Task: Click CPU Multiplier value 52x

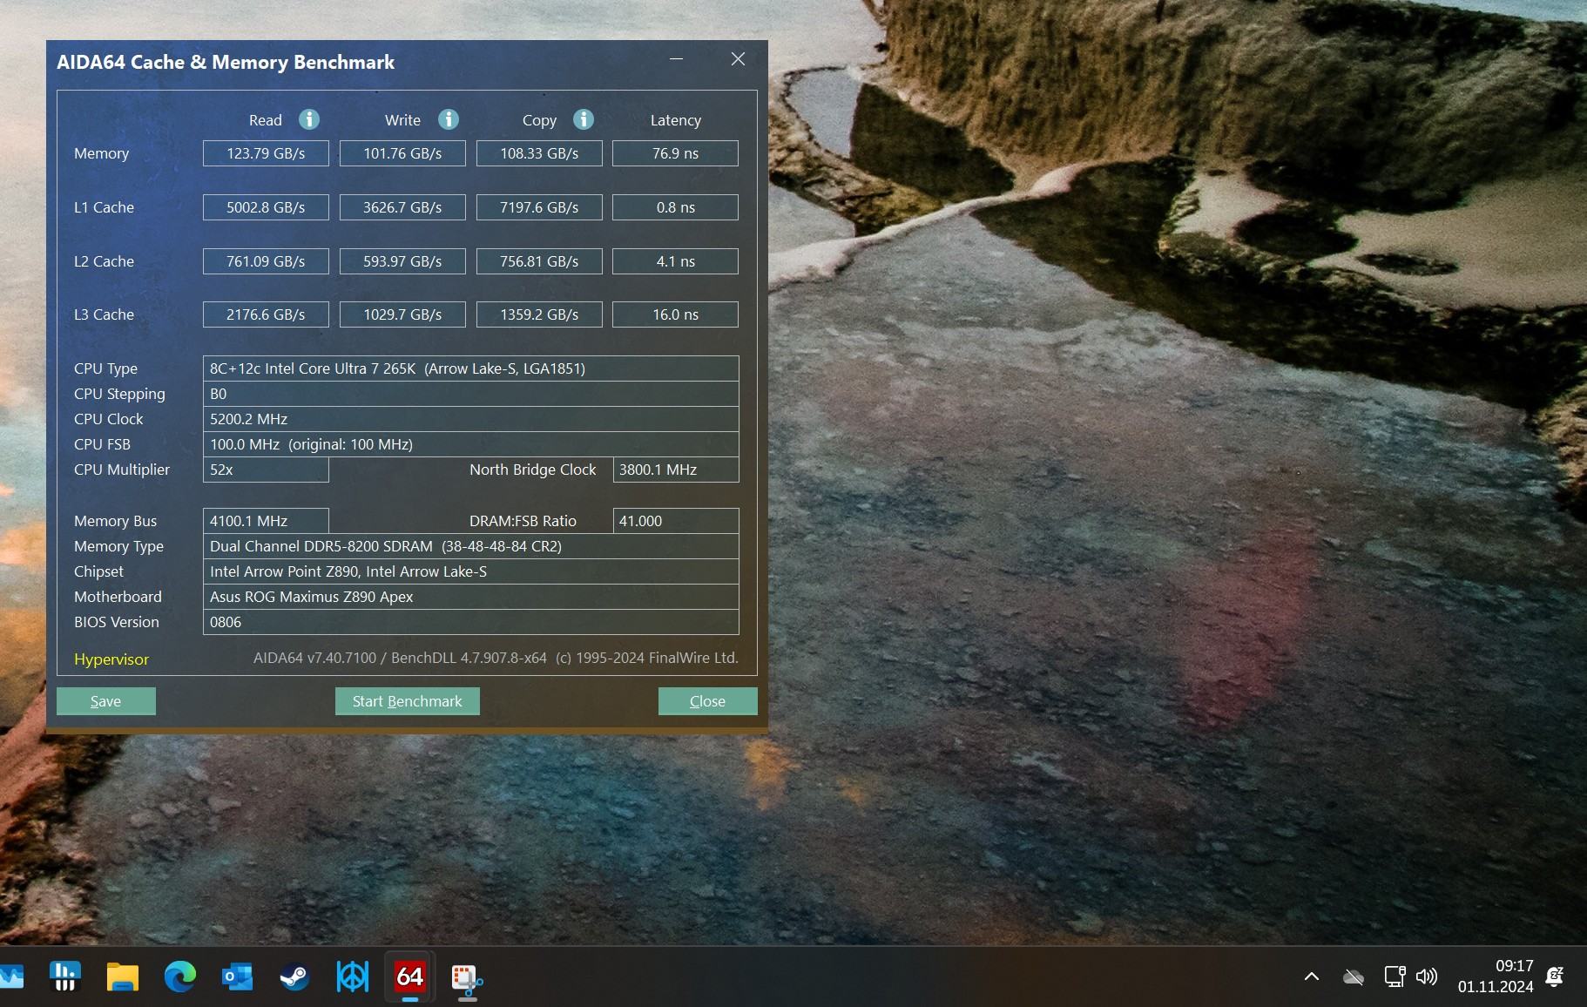Action: pyautogui.click(x=266, y=470)
